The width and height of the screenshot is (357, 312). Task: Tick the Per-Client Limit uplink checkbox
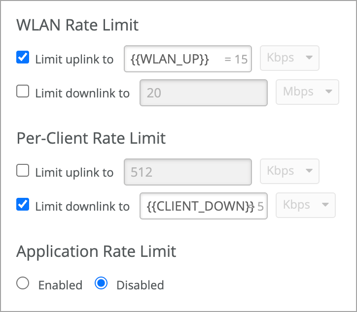23,171
